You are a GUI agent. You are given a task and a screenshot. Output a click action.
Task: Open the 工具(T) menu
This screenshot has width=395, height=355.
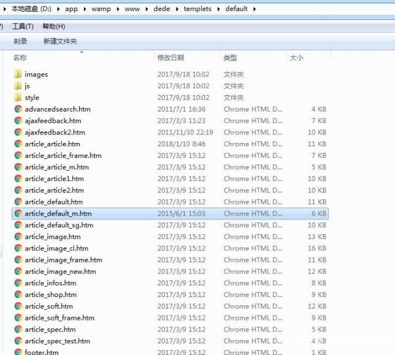pyautogui.click(x=23, y=26)
